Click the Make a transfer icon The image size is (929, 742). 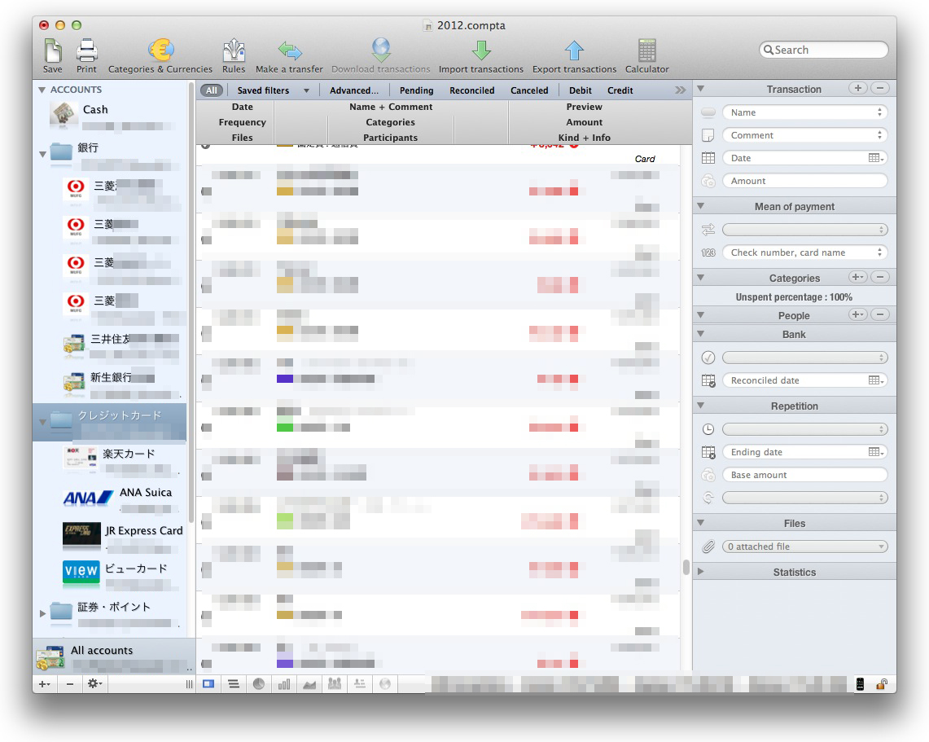point(289,51)
